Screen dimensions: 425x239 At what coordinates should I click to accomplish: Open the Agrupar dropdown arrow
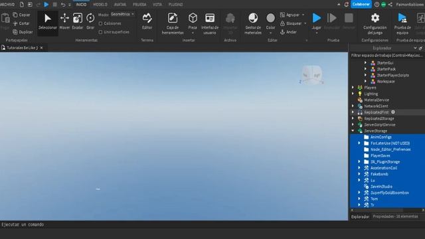tap(303, 15)
